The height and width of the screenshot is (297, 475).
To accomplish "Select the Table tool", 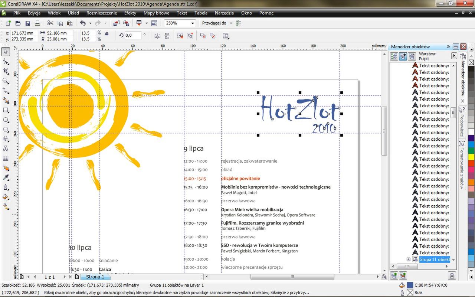I will (x=6, y=158).
